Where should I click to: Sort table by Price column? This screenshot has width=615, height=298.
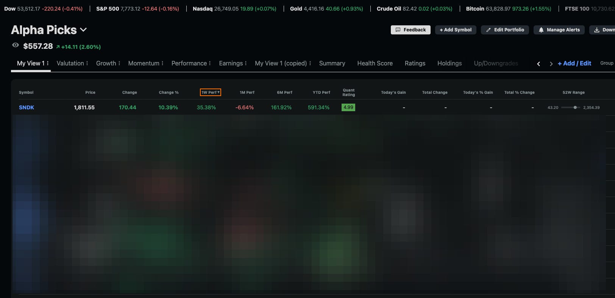coord(91,92)
